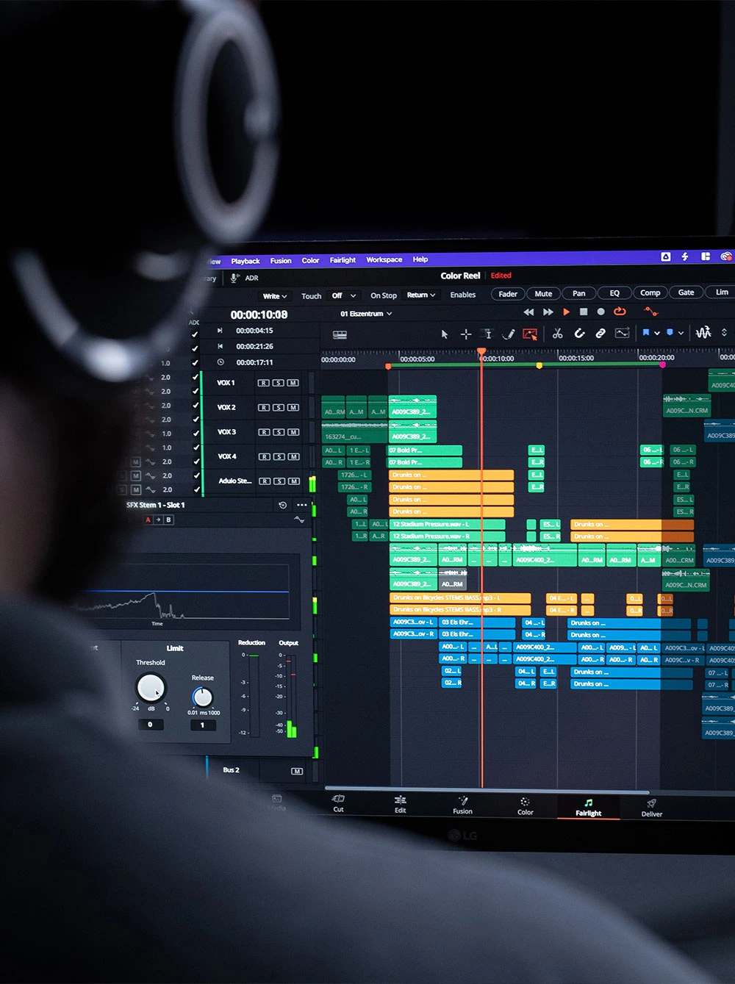Enable Comp automation button
This screenshot has width=735, height=984.
[650, 292]
